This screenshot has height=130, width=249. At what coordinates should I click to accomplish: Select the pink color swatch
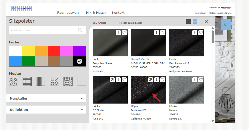(67, 51)
